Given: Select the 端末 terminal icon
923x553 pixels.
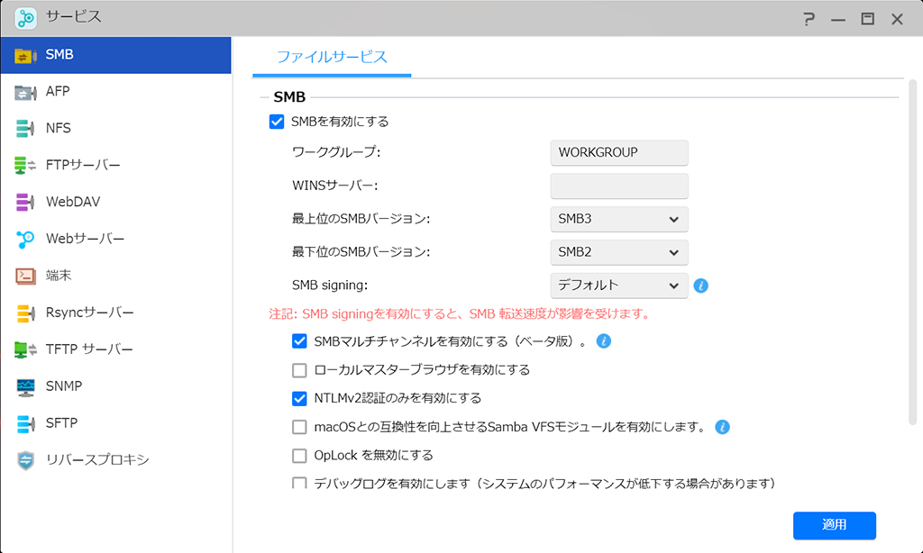Looking at the screenshot, I should point(25,276).
